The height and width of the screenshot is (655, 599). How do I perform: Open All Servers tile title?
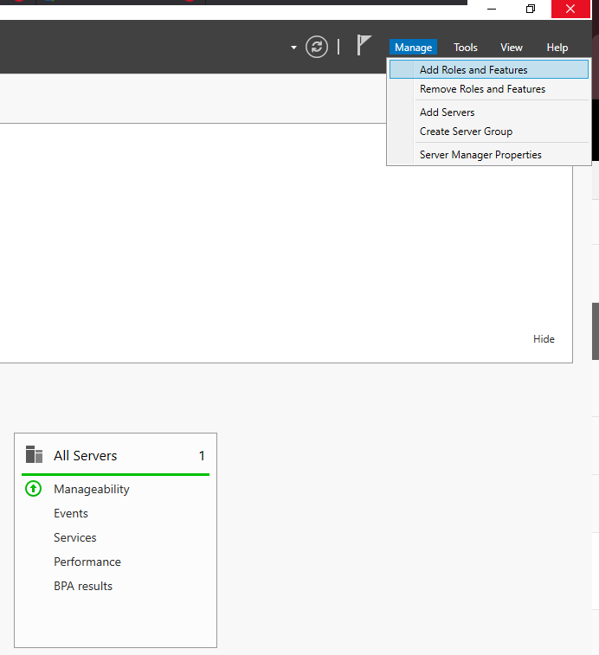(86, 455)
